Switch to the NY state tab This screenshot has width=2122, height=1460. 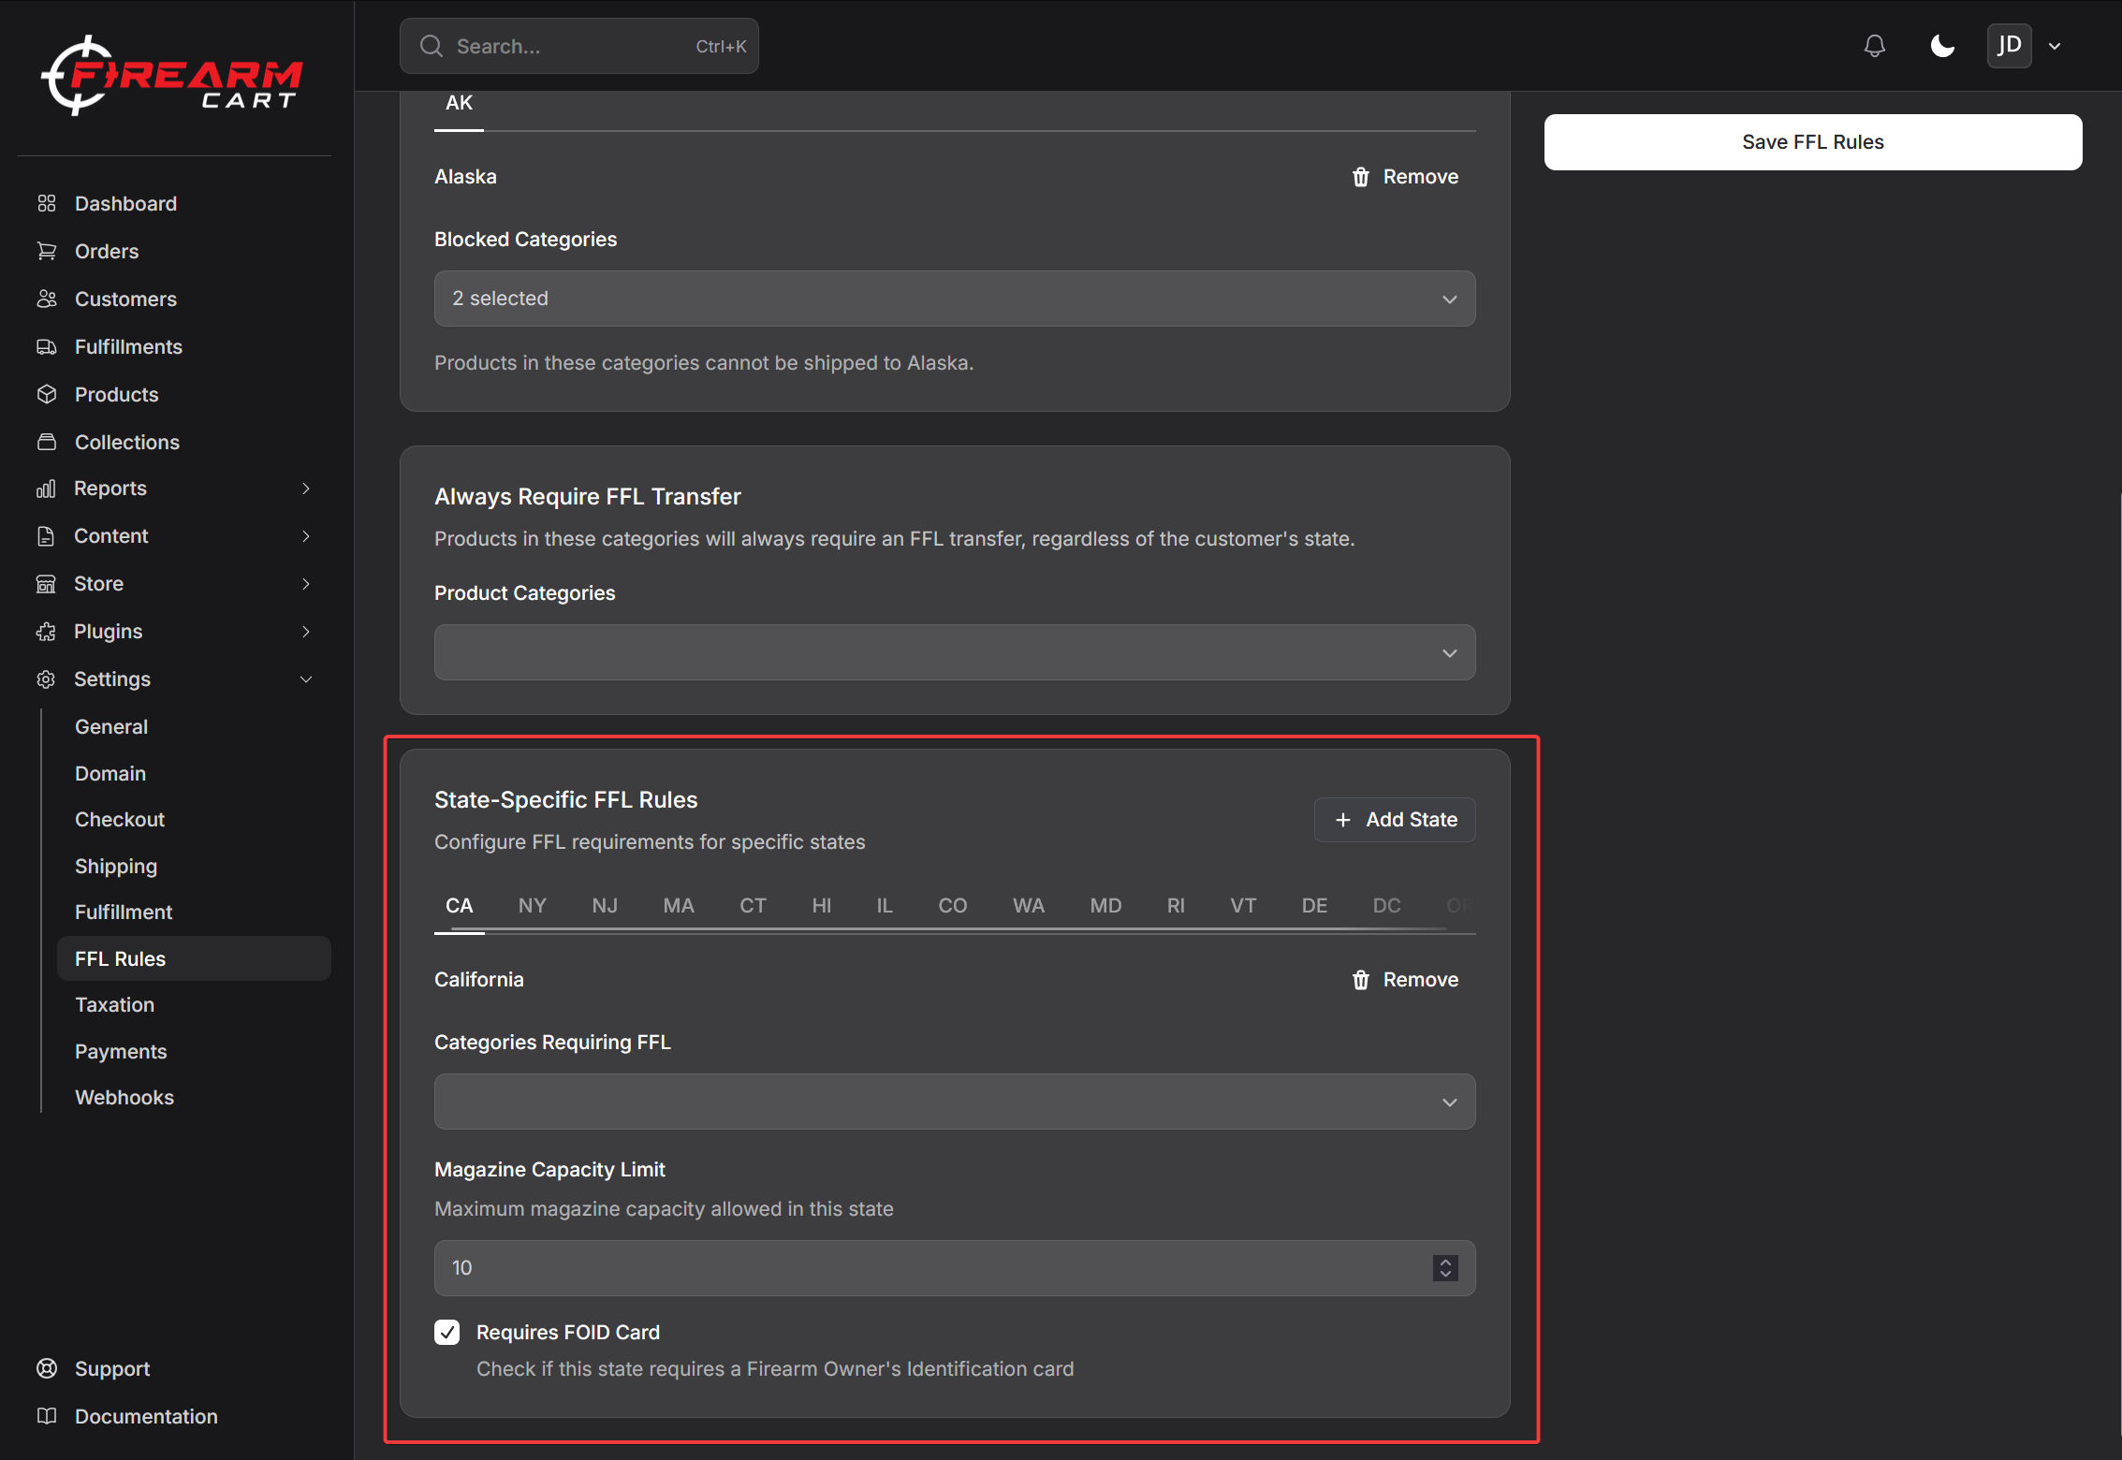(532, 906)
